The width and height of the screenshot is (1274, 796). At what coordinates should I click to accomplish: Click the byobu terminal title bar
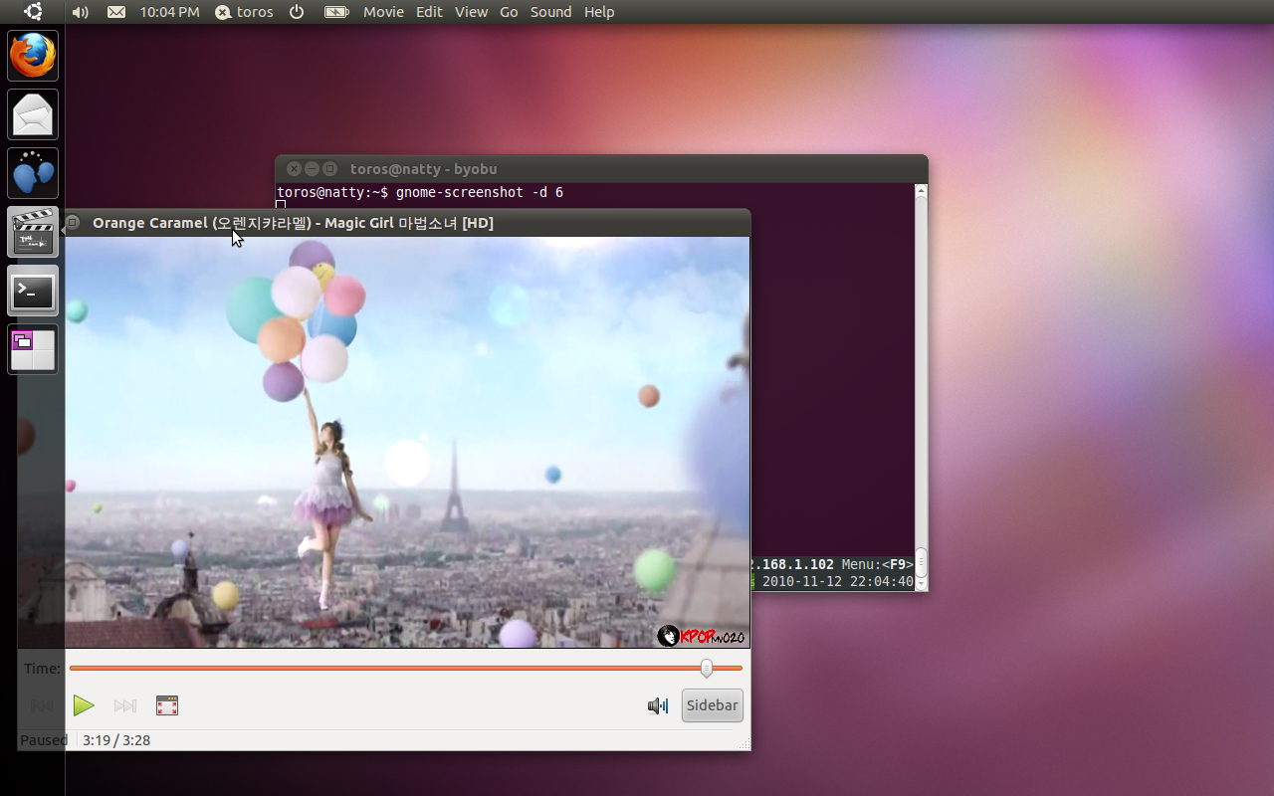601,169
